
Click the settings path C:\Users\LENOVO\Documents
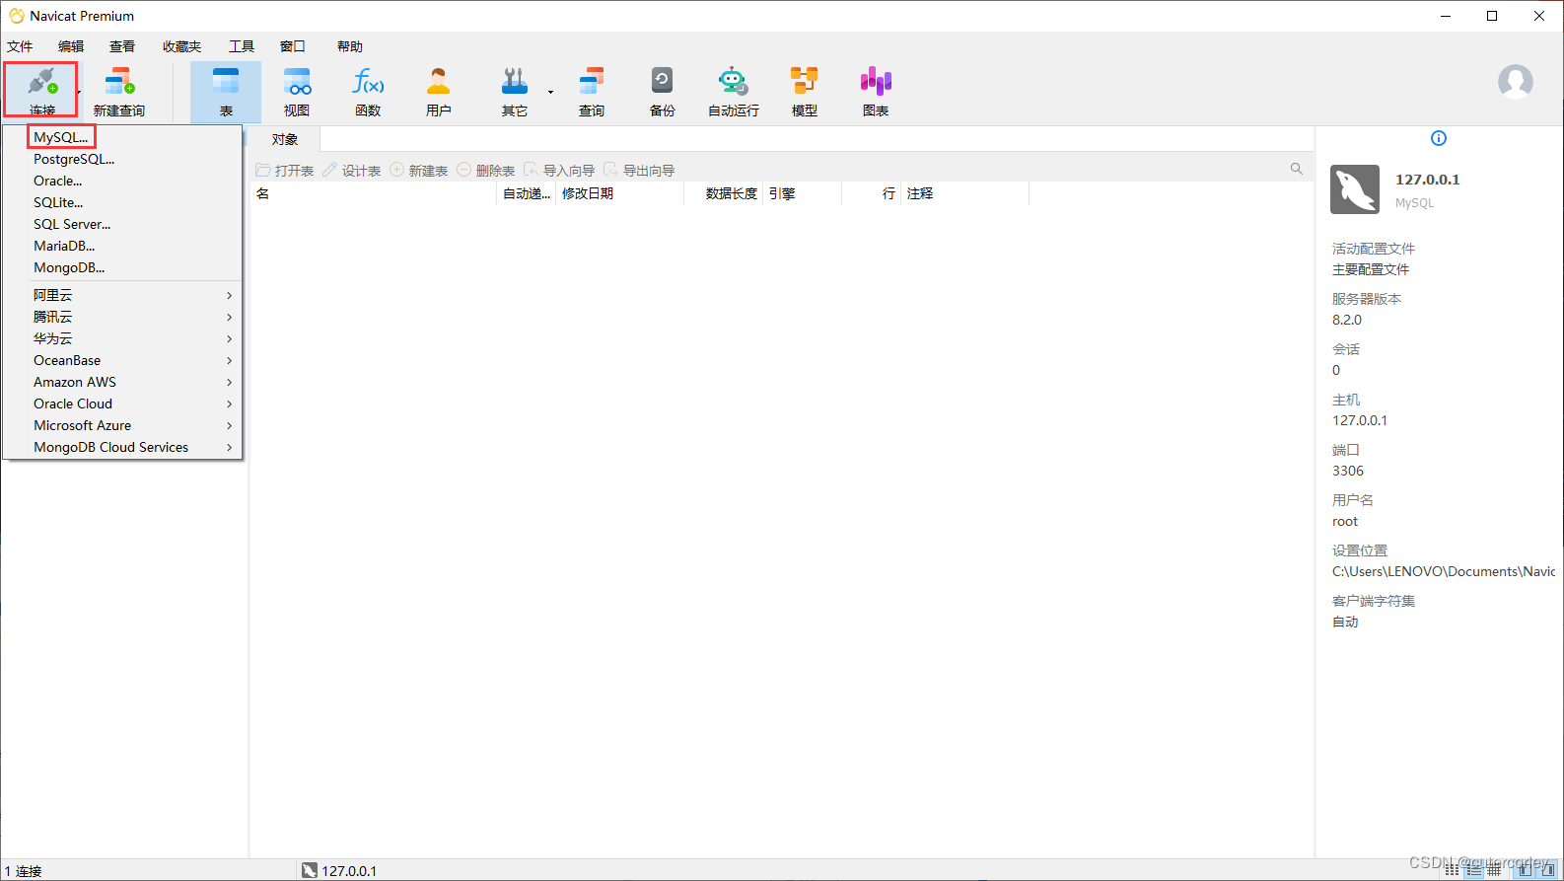point(1444,571)
